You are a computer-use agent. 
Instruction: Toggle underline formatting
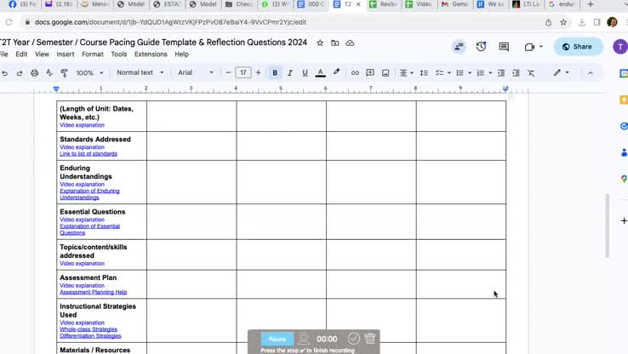305,73
